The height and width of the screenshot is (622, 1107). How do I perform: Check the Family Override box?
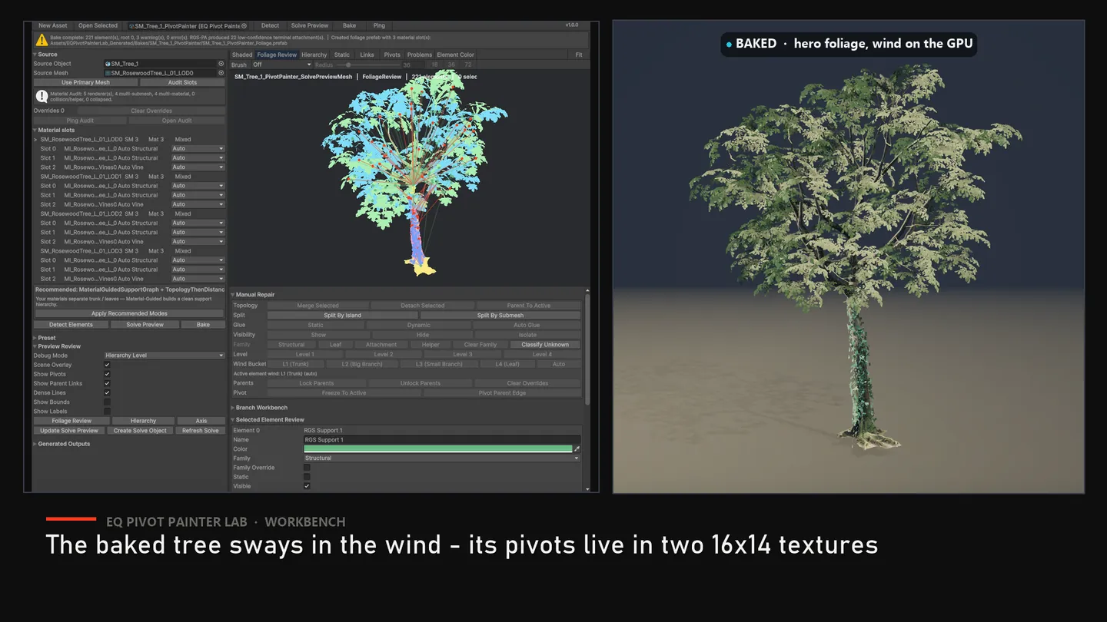[x=307, y=468]
